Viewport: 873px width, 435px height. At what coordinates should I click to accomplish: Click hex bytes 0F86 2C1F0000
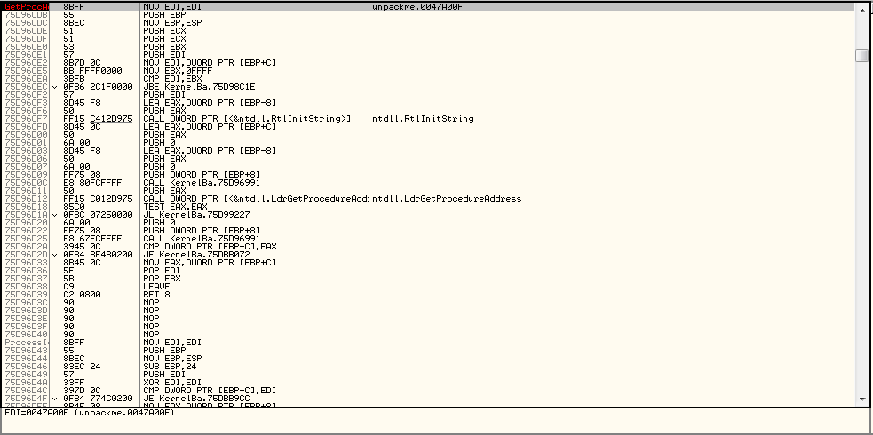point(98,87)
